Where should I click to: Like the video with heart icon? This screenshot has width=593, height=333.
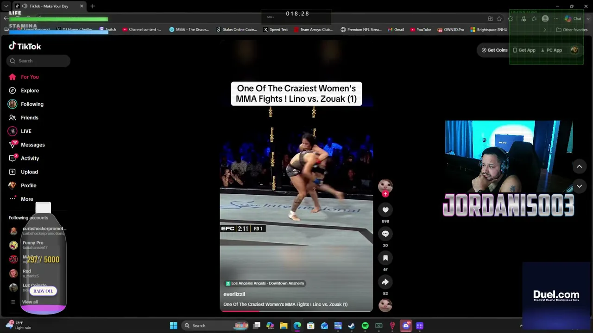pyautogui.click(x=385, y=210)
